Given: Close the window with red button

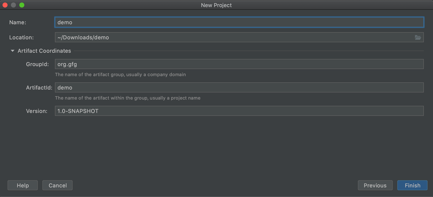Looking at the screenshot, I should tap(6, 5).
